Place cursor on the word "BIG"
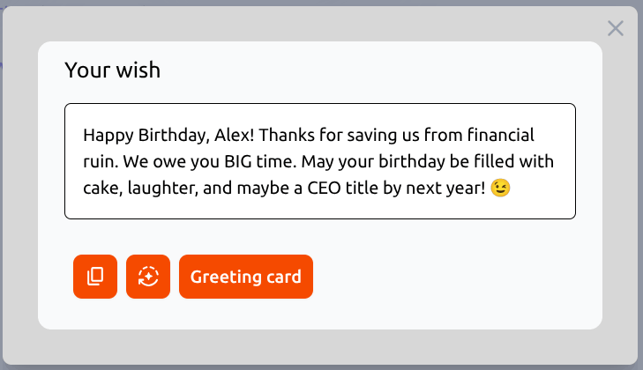This screenshot has height=370, width=643. point(238,161)
